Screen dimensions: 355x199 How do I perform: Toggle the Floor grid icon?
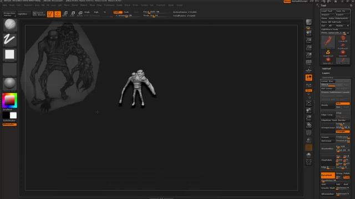[x=308, y=70]
